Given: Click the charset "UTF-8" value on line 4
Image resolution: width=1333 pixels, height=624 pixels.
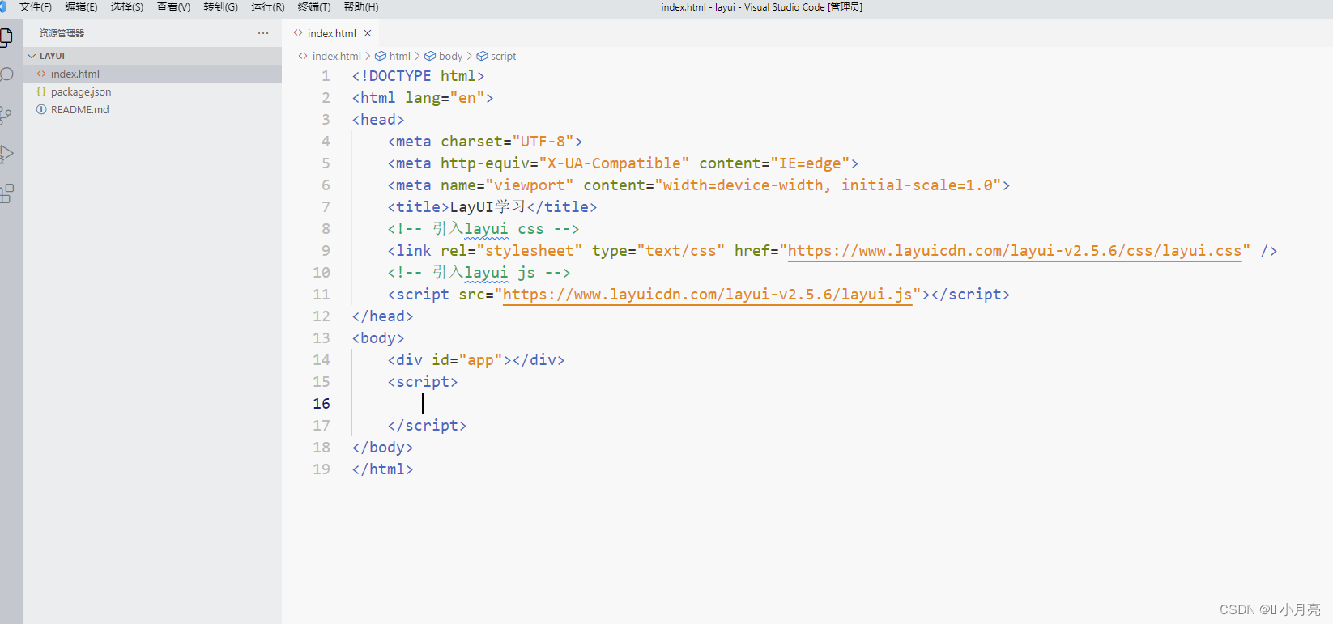Looking at the screenshot, I should tap(543, 142).
